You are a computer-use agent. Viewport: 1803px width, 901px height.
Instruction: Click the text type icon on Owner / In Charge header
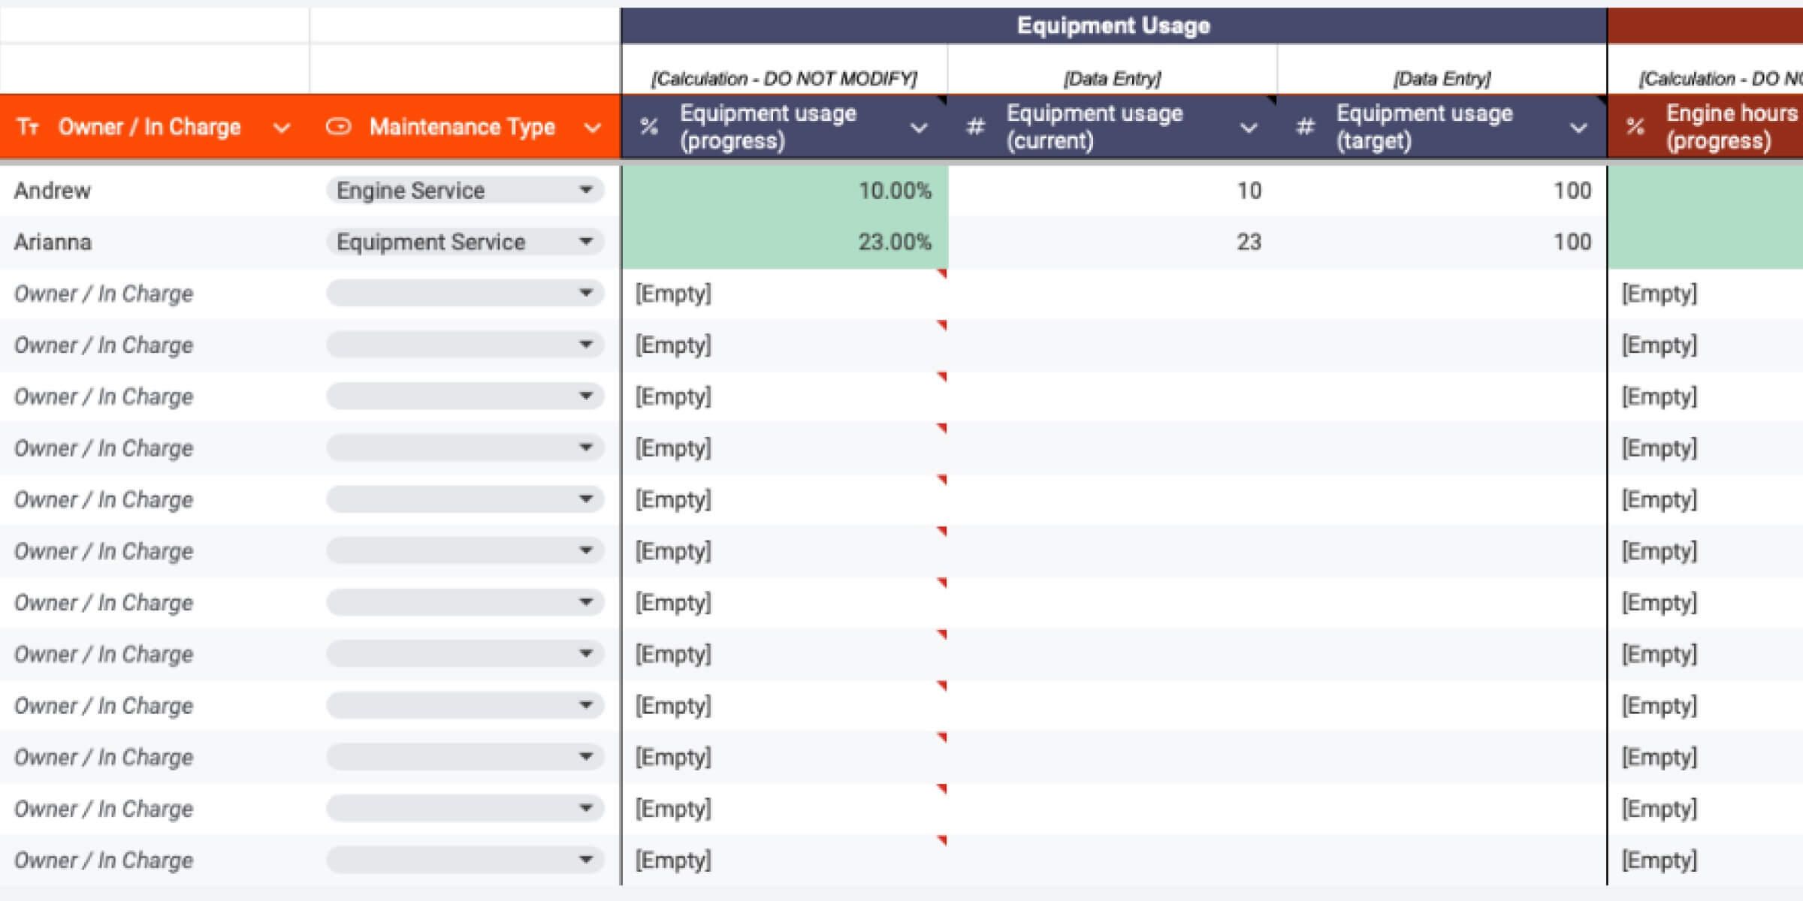pos(29,126)
